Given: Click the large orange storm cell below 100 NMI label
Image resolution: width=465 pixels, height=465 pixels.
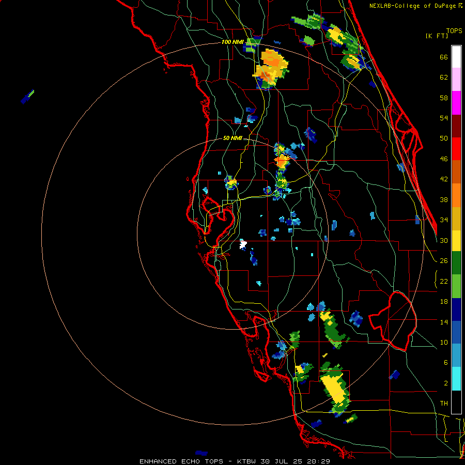Looking at the screenshot, I should 270,68.
